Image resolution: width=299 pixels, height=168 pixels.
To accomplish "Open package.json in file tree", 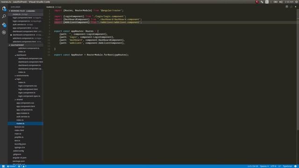I will [x=19, y=161].
